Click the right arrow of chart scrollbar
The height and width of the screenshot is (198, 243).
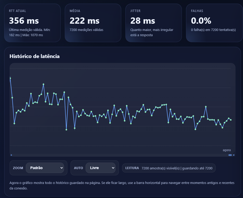pyautogui.click(x=234, y=155)
